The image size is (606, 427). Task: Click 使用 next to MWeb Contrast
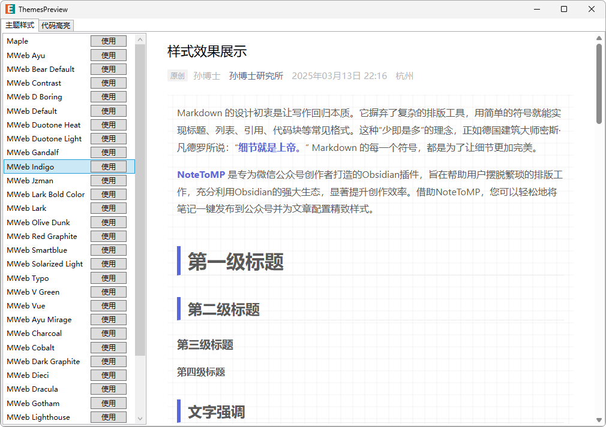point(109,83)
